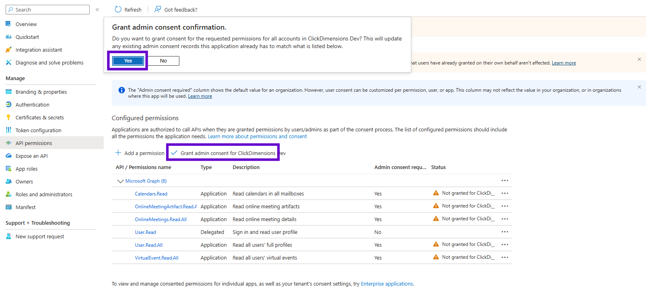Open more options for Calendars.Read row

click(505, 193)
